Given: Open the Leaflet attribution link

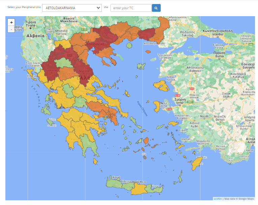Looking at the screenshot, I should (x=218, y=199).
